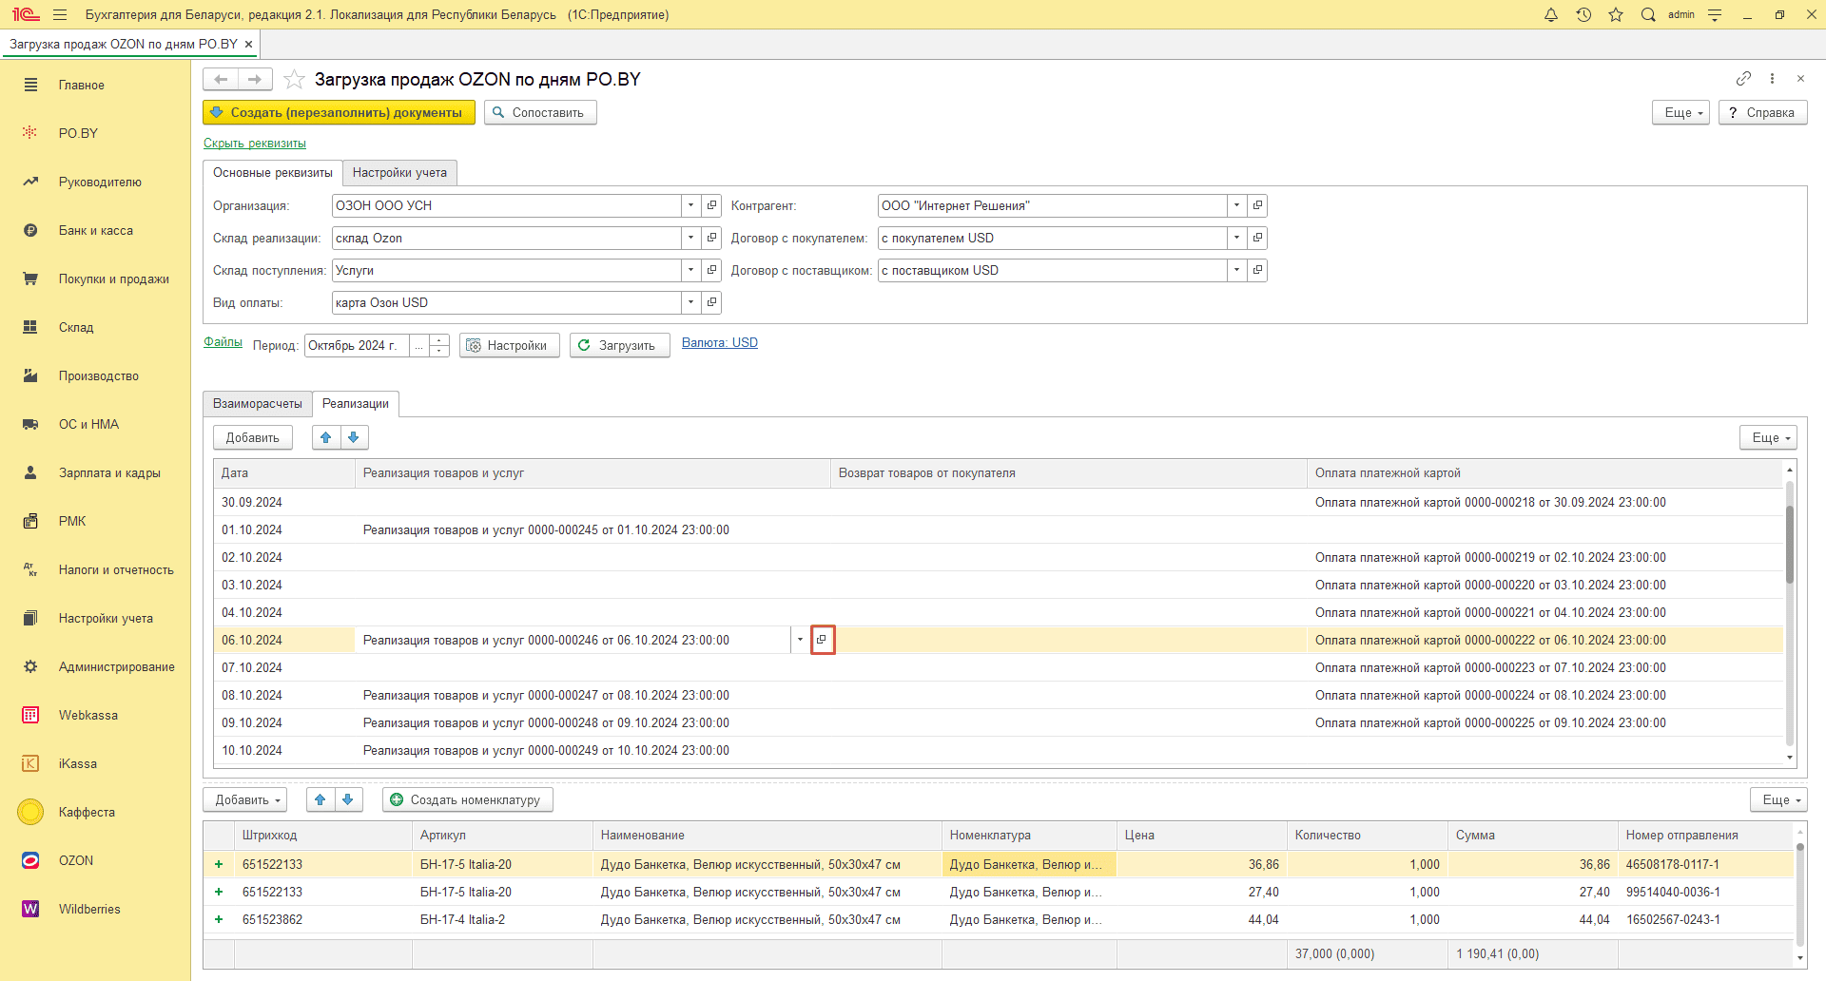Expand Договор с покупателем dropdown
This screenshot has width=1826, height=981.
1237,238
